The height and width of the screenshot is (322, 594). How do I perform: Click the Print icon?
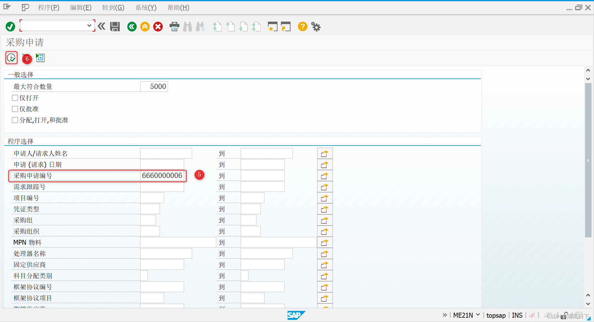coord(174,27)
